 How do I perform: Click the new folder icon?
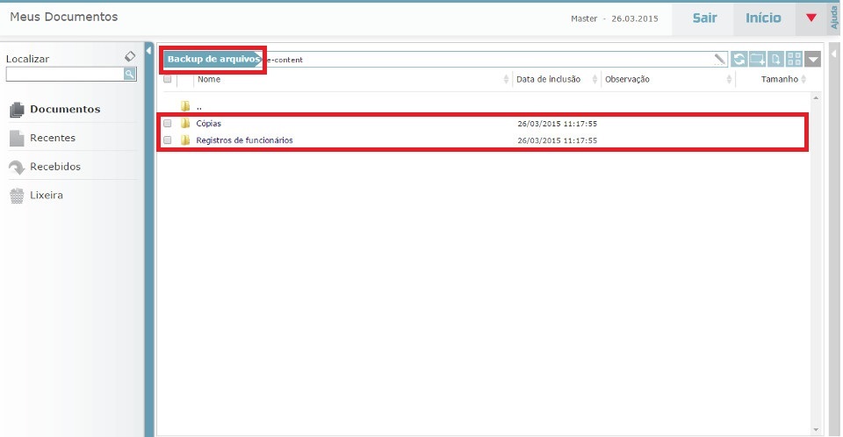(x=758, y=60)
